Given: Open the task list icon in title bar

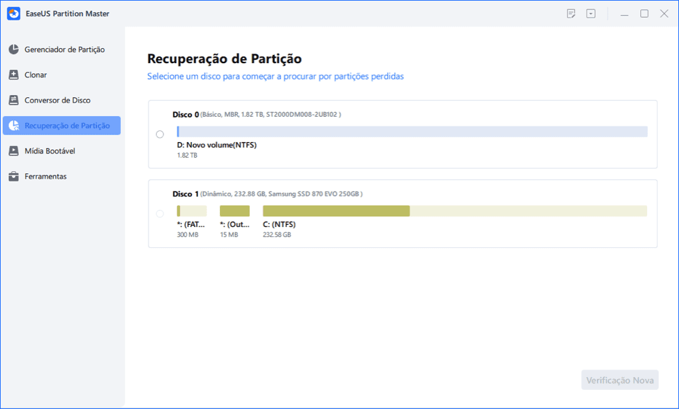Looking at the screenshot, I should (x=571, y=14).
